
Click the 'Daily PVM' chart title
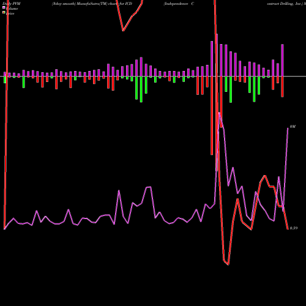(12, 4)
